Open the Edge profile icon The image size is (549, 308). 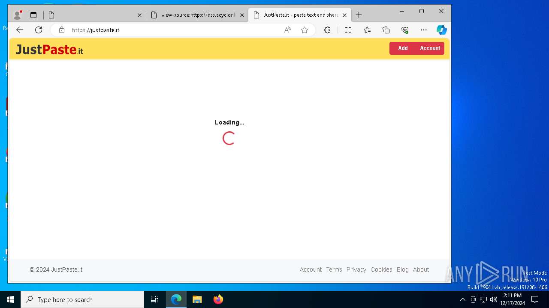(x=18, y=15)
